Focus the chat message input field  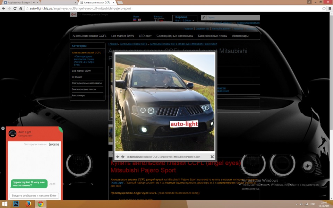(x=34, y=196)
